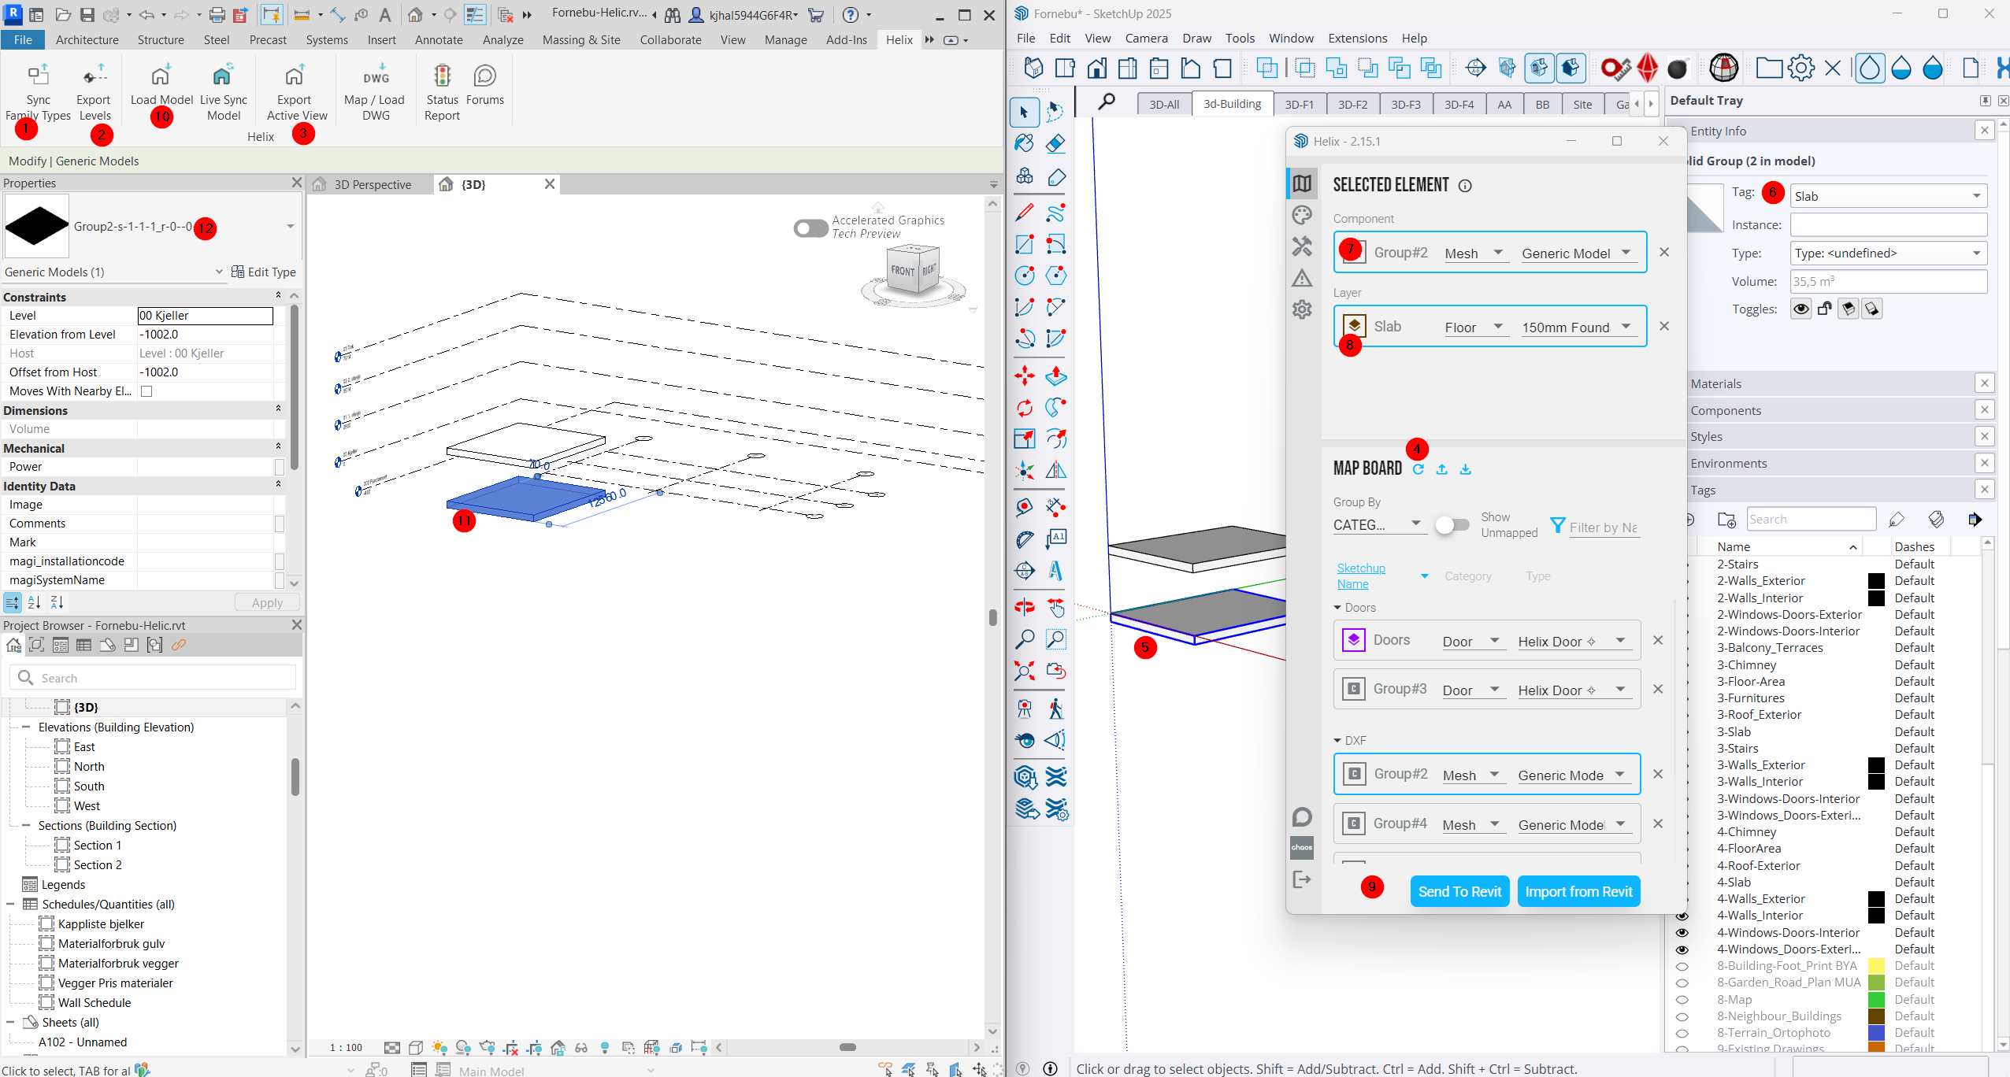Screen dimensions: 2010x1077
Task: Click the Live Sync Model icon
Action: (223, 76)
